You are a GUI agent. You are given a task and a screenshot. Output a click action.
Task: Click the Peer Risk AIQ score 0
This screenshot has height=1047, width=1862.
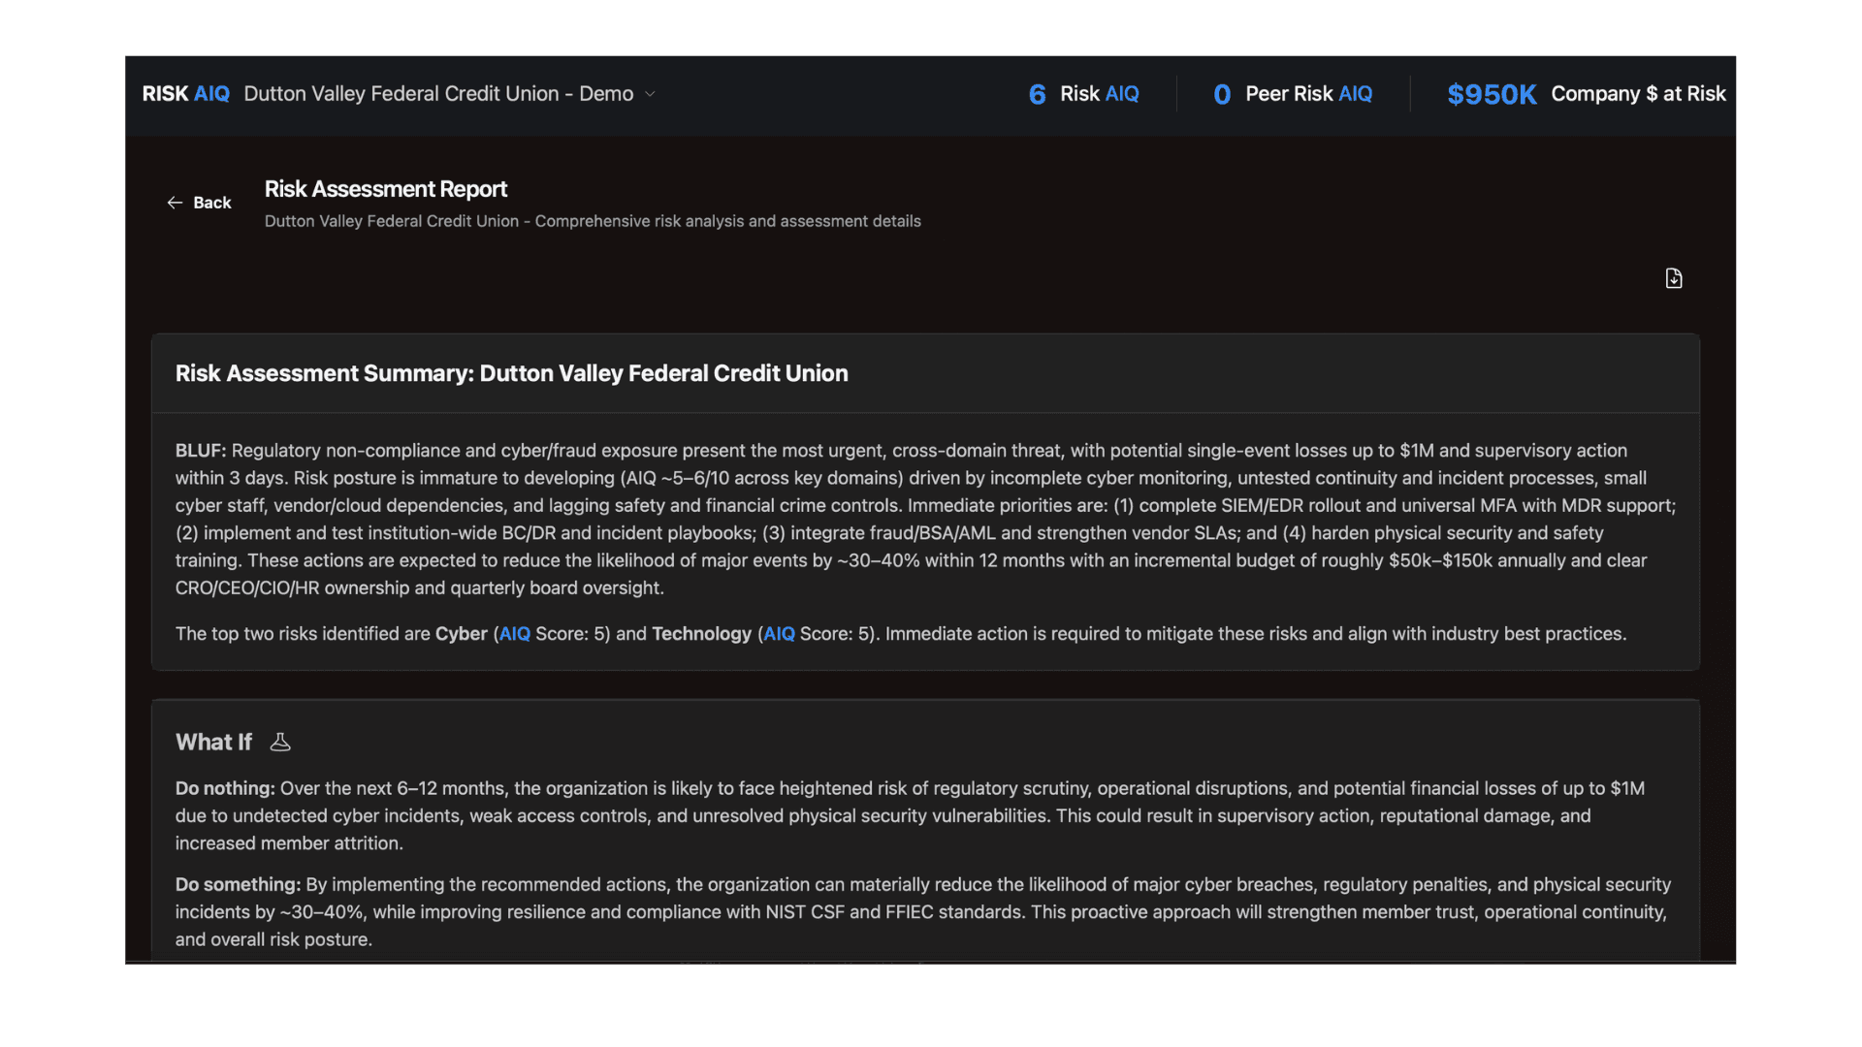[1222, 94]
